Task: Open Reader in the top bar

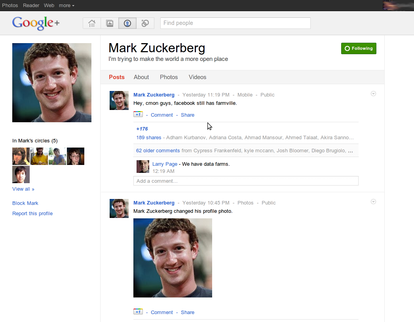Action: point(31,5)
